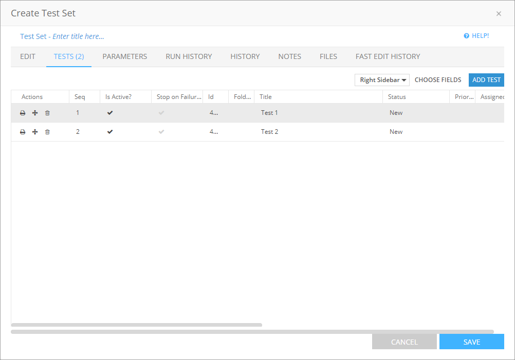Image resolution: width=515 pixels, height=360 pixels.
Task: Open help via the HELP question mark icon
Action: click(x=466, y=35)
